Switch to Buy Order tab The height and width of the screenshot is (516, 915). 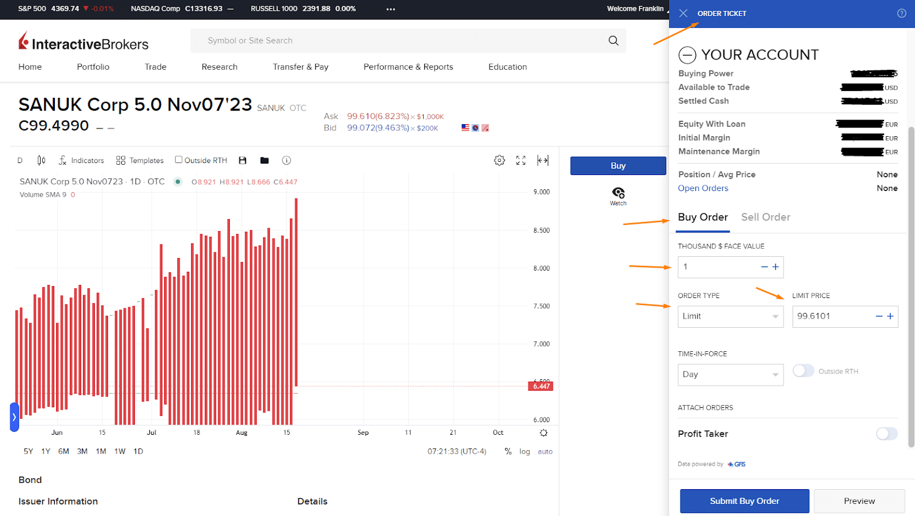tap(703, 217)
